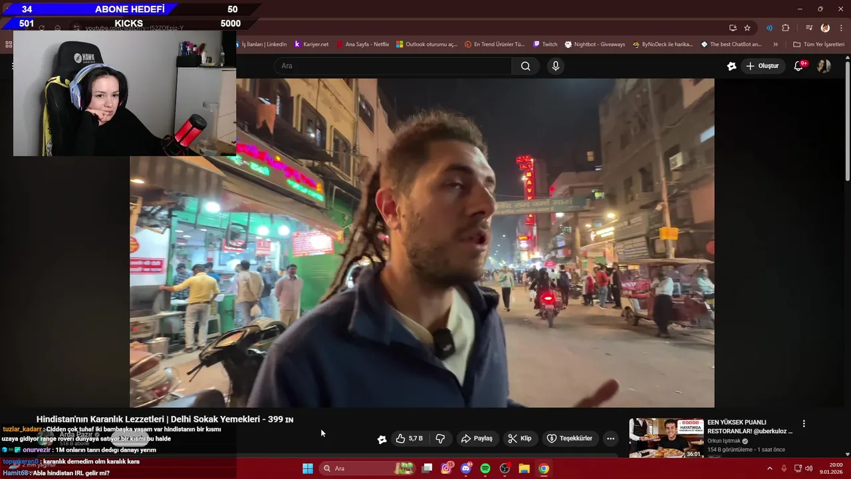Switch to Chrome in the taskbar

coord(544,468)
